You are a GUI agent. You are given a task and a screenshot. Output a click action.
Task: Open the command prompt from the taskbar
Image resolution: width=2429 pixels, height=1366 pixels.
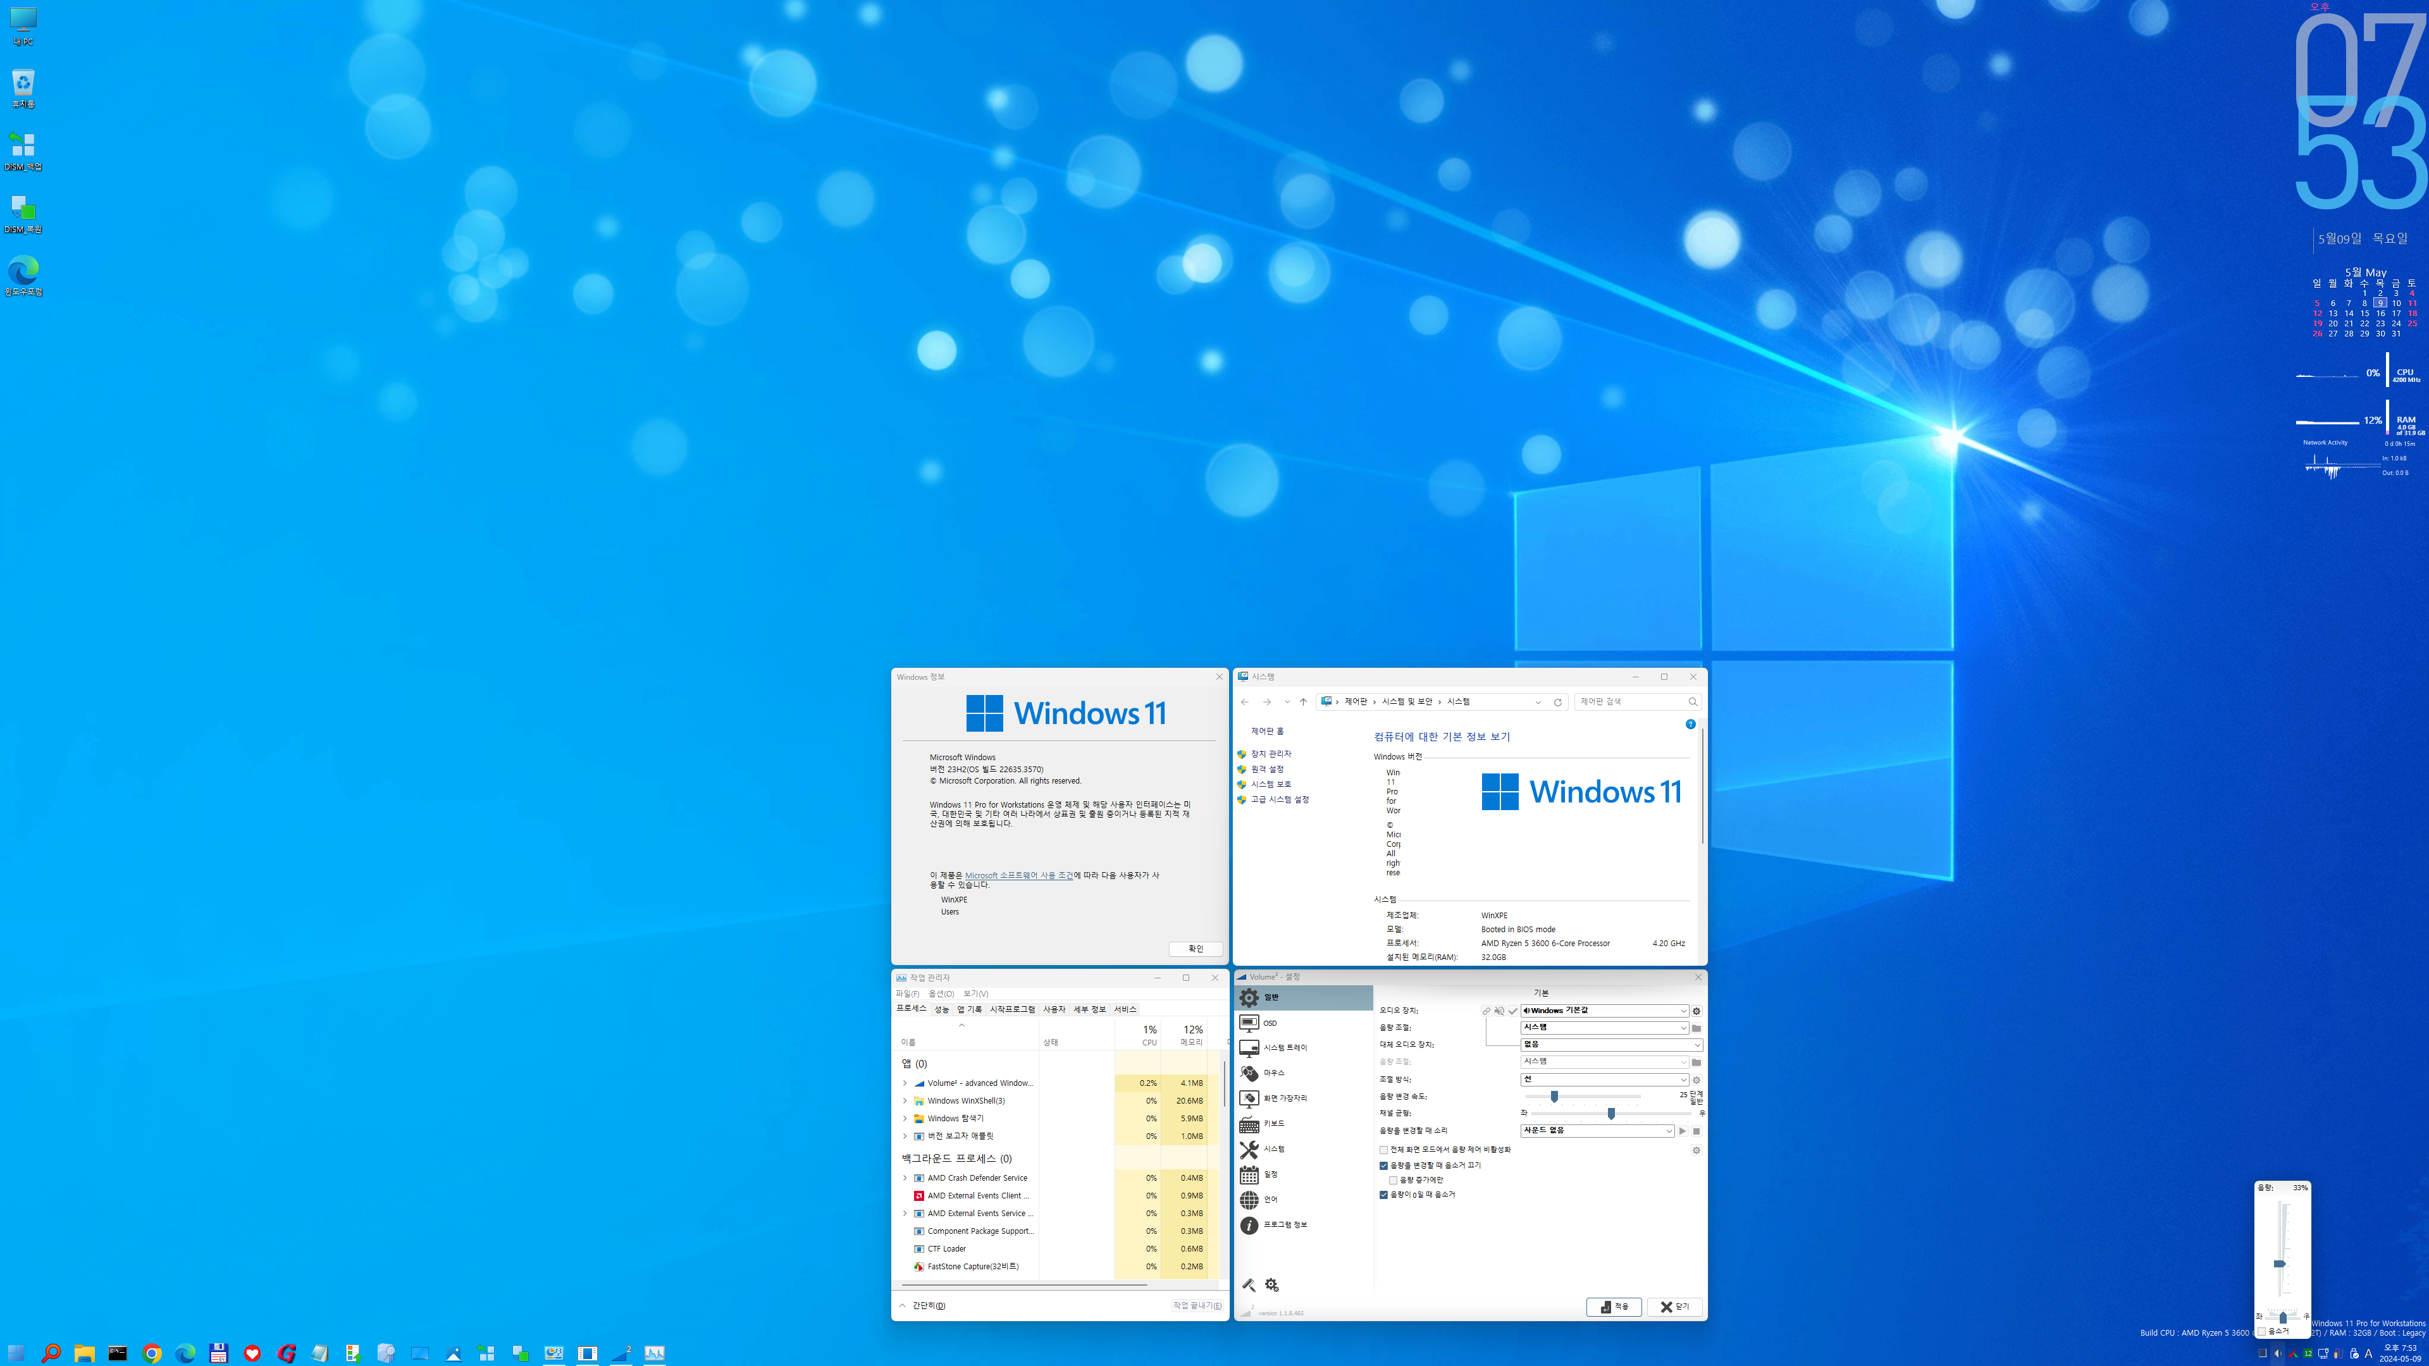(118, 1353)
